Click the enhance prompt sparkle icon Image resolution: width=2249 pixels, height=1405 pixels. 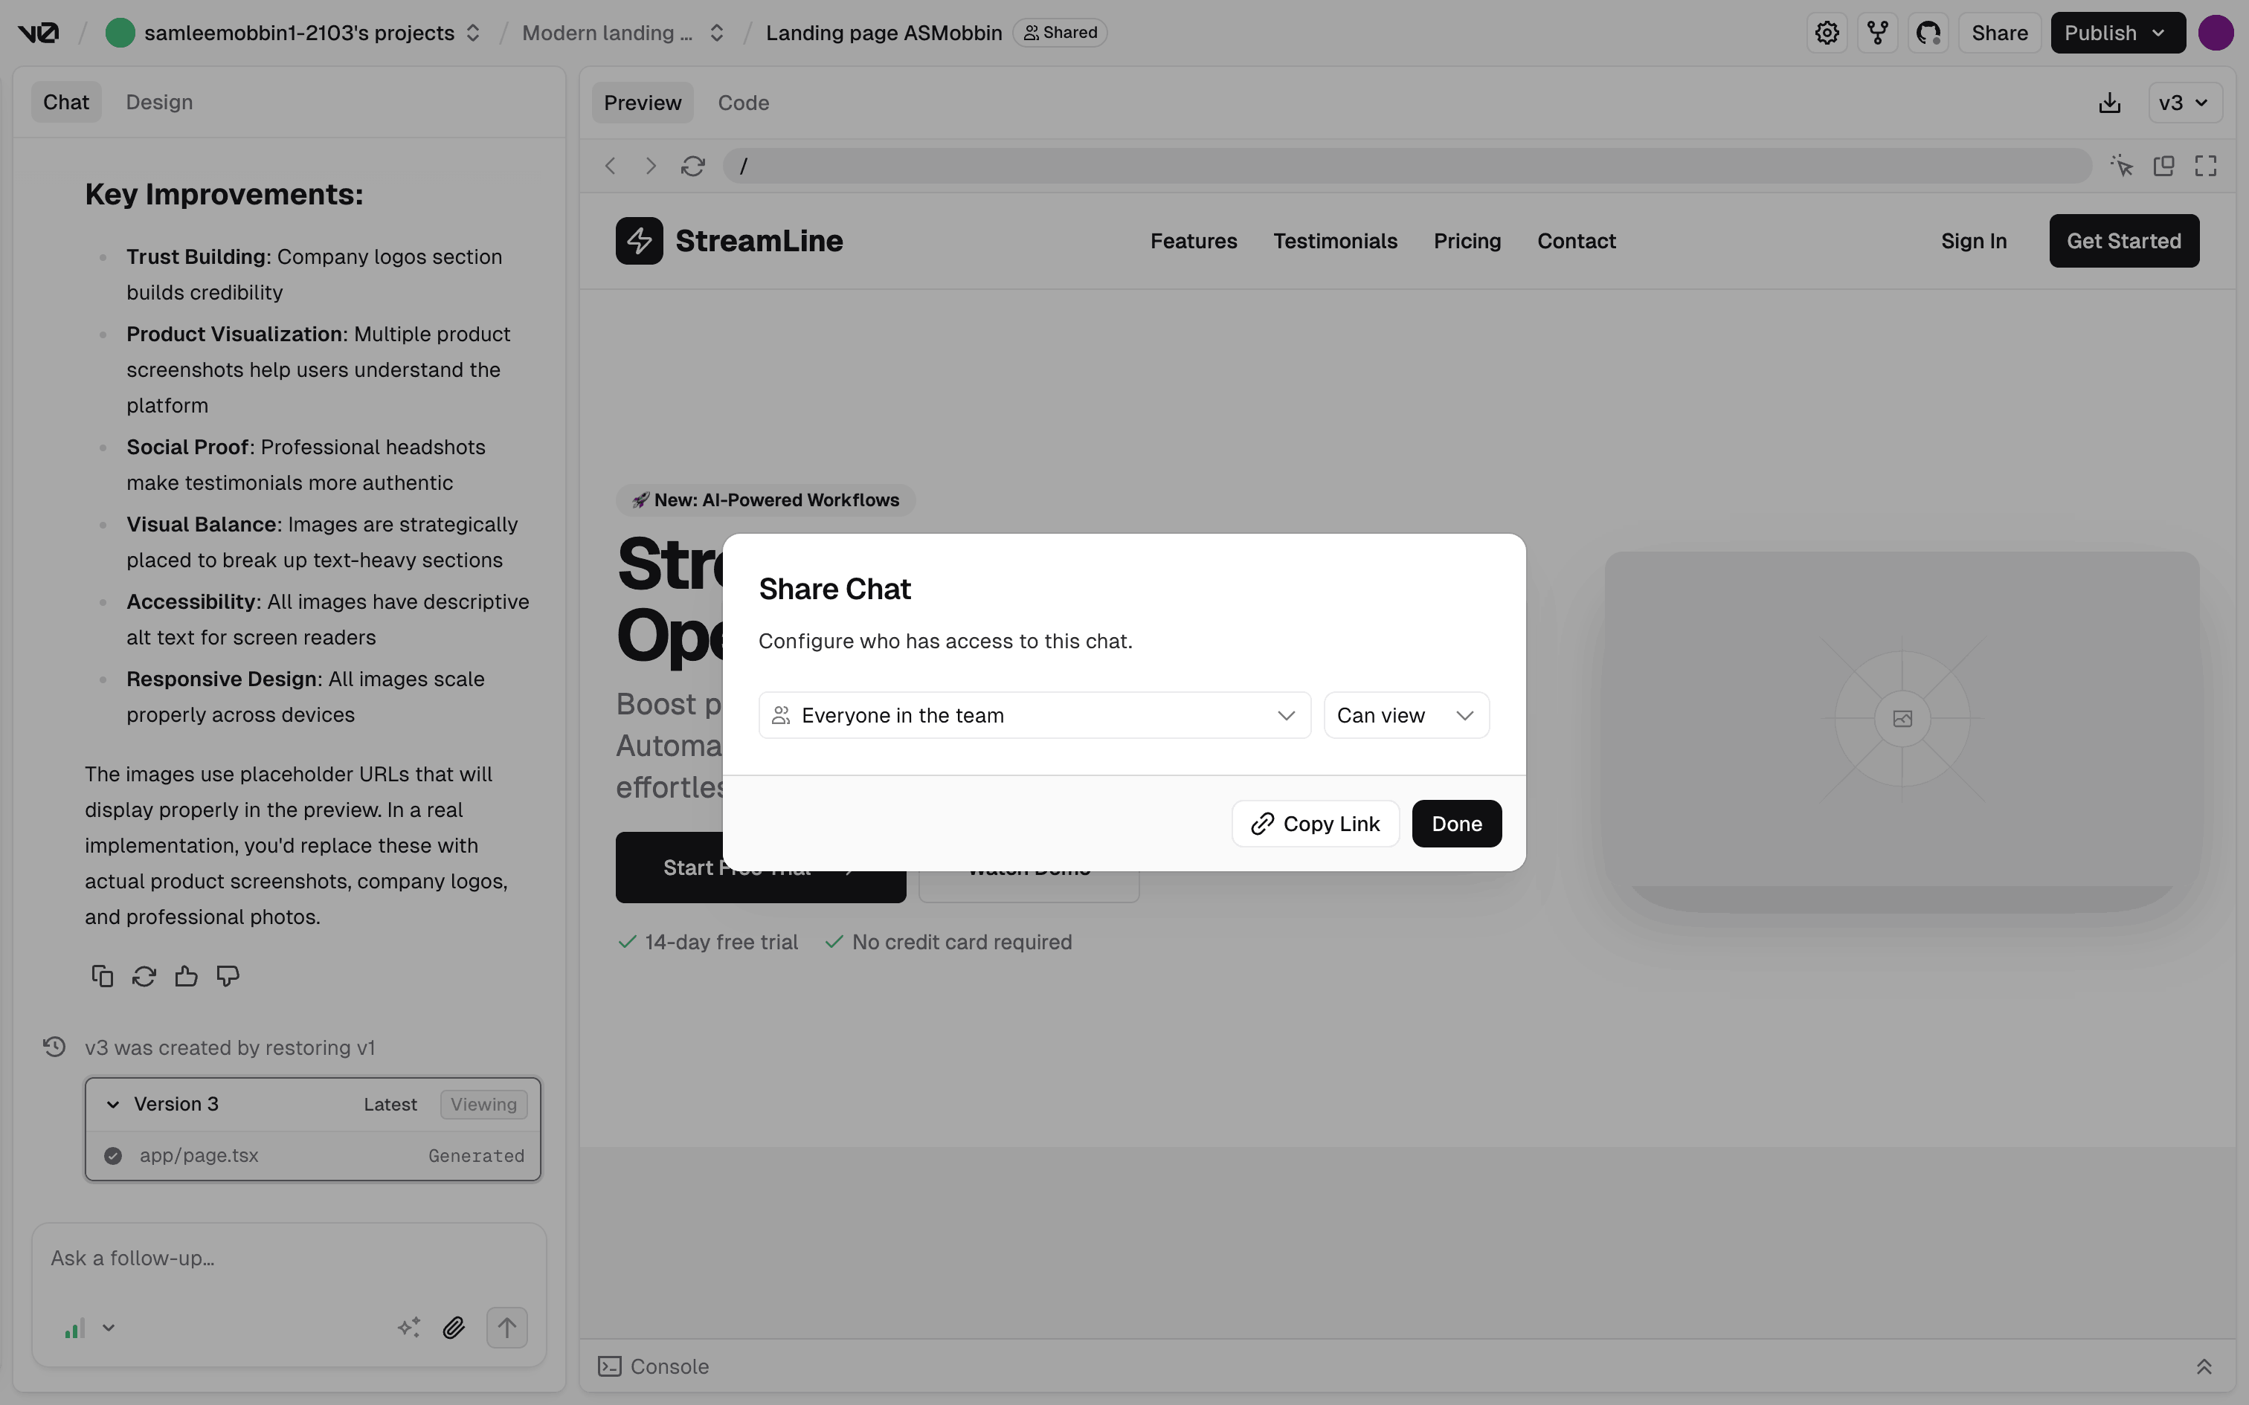[409, 1328]
